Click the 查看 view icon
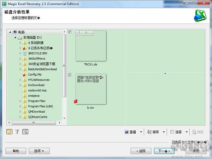Viewport: 212px width, 159px height. coord(127,132)
